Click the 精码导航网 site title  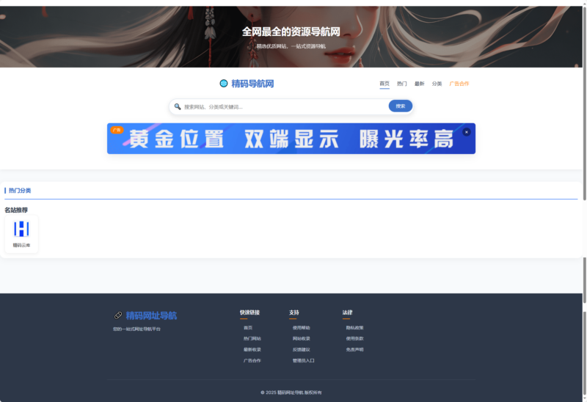[252, 84]
